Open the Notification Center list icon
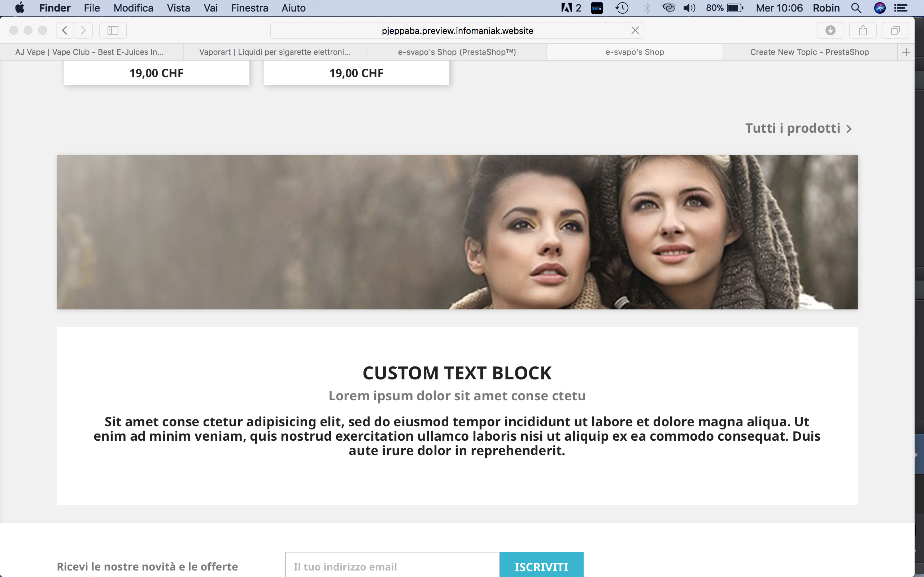Viewport: 924px width, 577px height. click(901, 8)
